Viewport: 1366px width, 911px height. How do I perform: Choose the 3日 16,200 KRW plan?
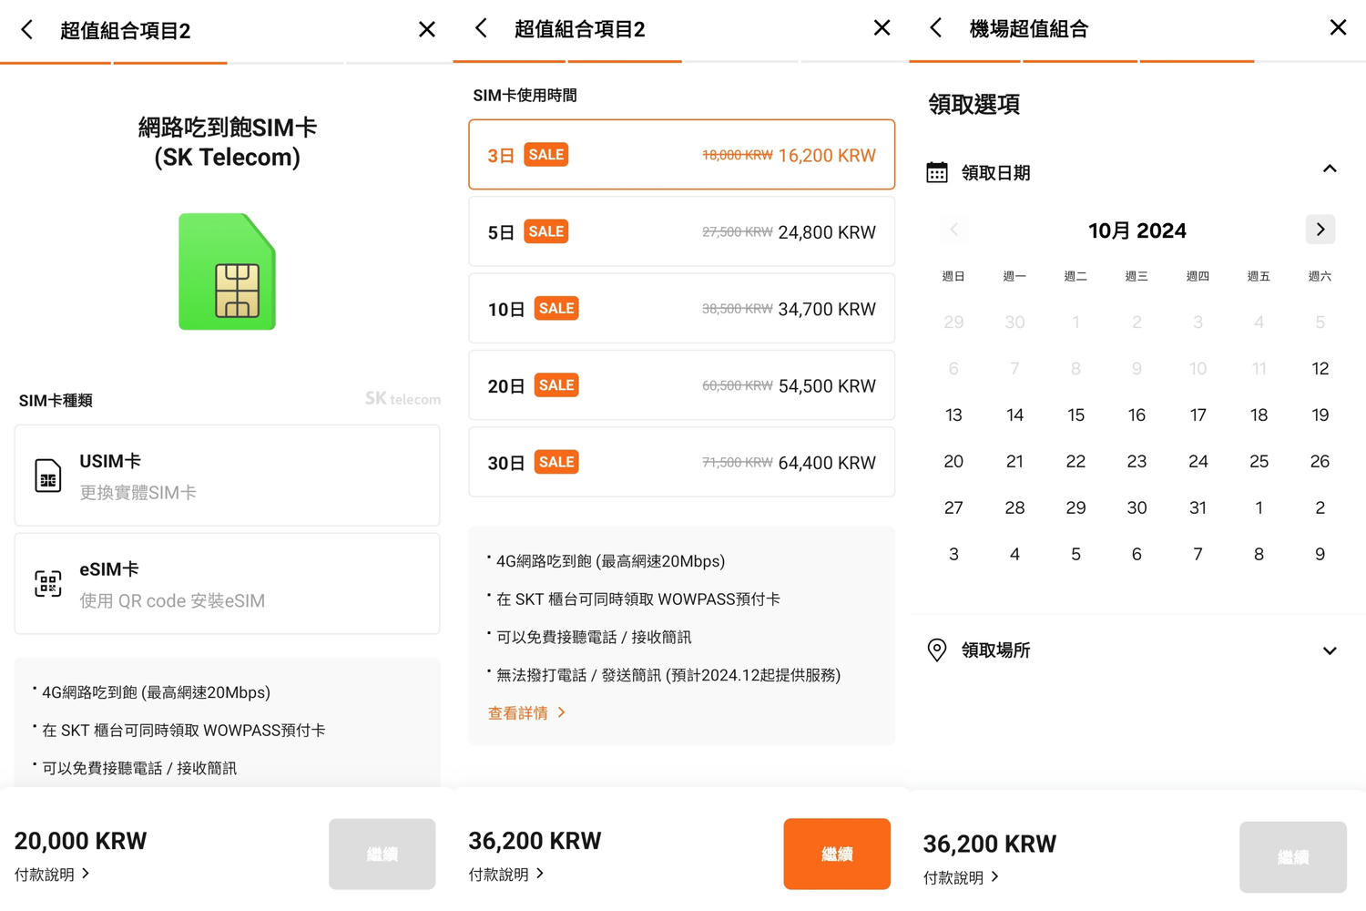point(682,155)
